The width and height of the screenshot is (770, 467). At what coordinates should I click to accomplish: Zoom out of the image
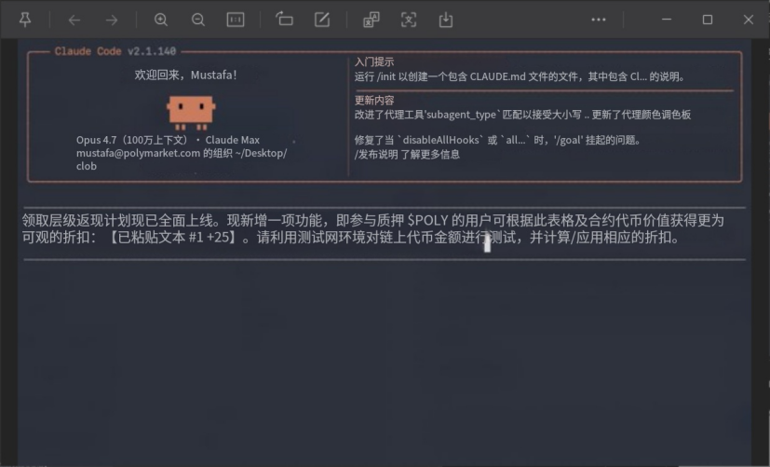pyautogui.click(x=198, y=20)
